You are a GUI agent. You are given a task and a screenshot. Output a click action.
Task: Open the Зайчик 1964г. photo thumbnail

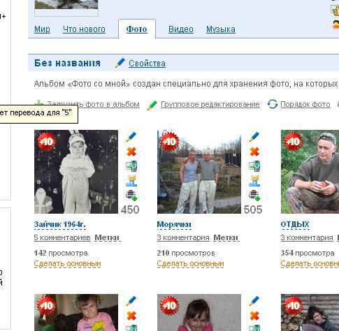(x=76, y=172)
